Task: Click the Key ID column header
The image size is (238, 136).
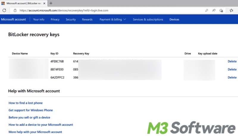Action: pos(54,54)
